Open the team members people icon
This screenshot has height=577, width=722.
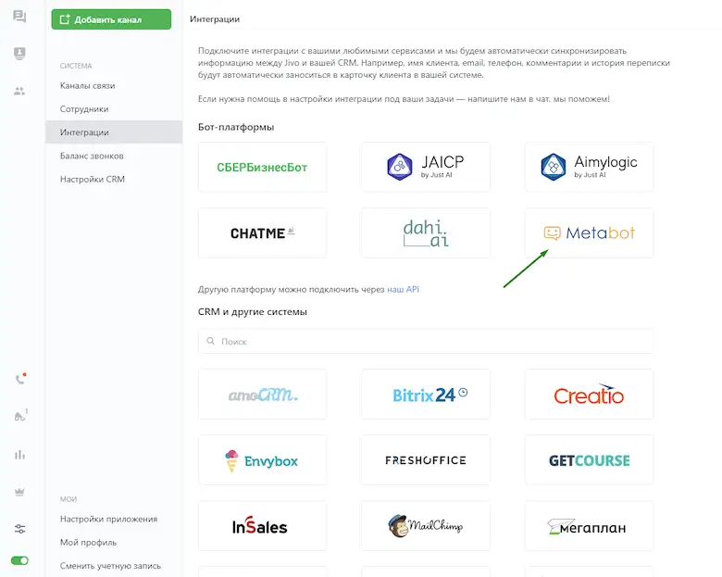19,91
